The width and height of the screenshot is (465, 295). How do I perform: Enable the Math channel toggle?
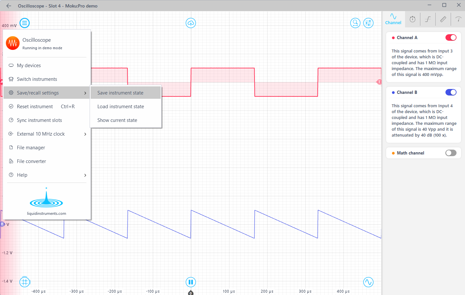click(451, 153)
